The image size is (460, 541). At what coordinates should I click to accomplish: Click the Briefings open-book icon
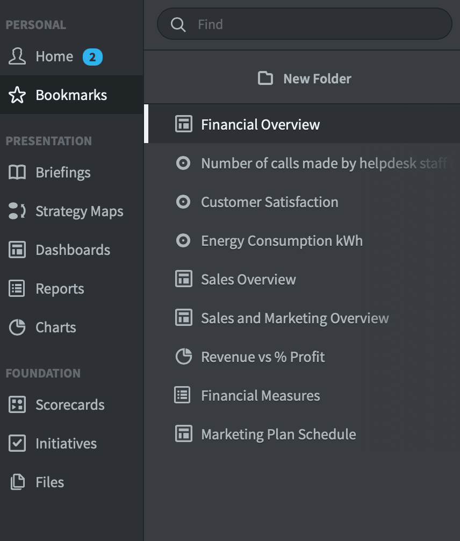click(17, 172)
